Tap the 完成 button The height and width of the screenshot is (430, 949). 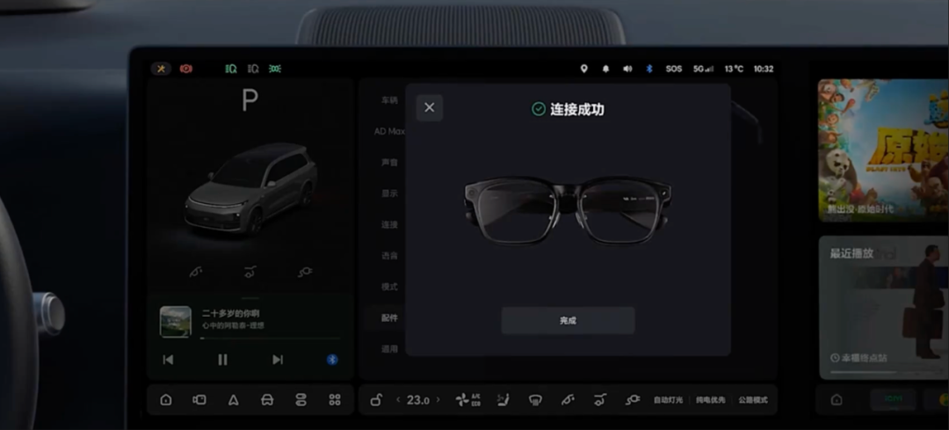pos(568,320)
